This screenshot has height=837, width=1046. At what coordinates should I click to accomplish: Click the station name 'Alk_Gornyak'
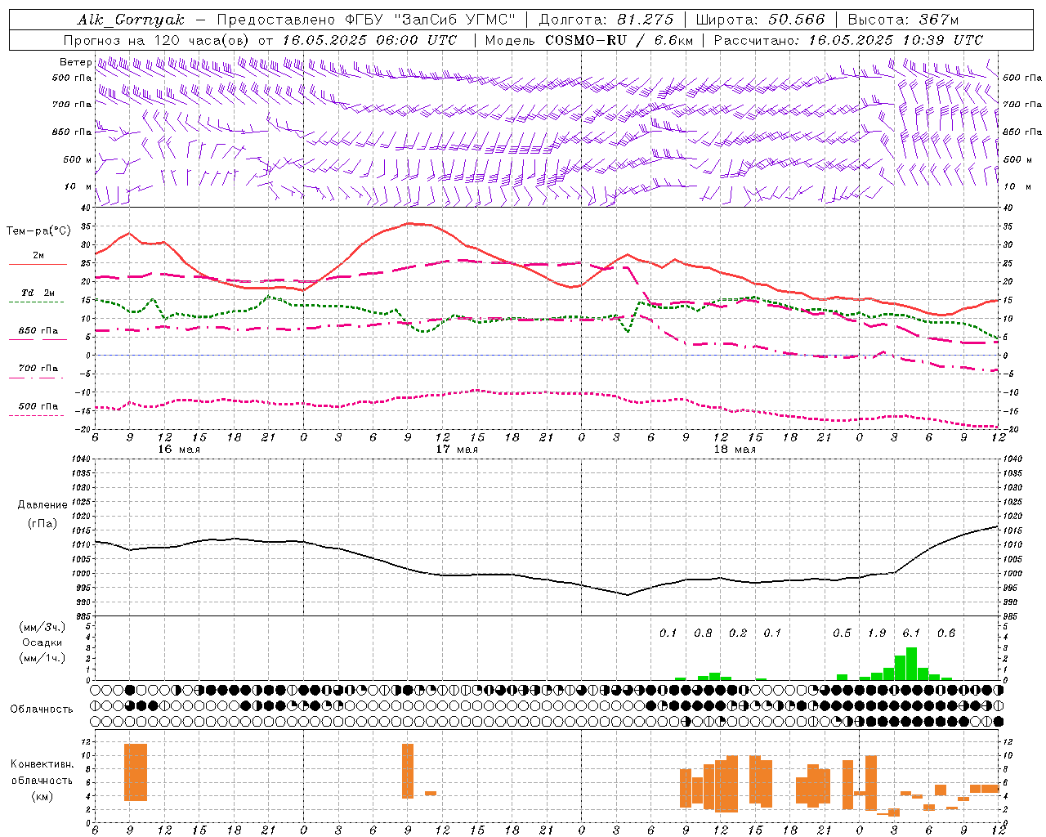[x=131, y=20]
